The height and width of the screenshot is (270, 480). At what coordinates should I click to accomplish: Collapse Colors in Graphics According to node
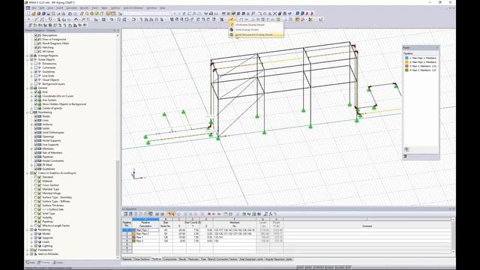28,173
